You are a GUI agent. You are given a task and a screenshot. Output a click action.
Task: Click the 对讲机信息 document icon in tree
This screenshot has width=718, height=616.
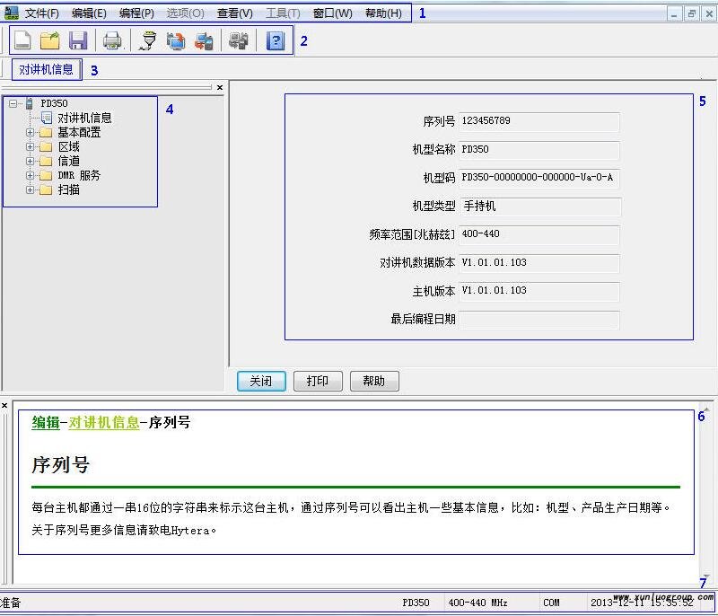click(x=47, y=119)
